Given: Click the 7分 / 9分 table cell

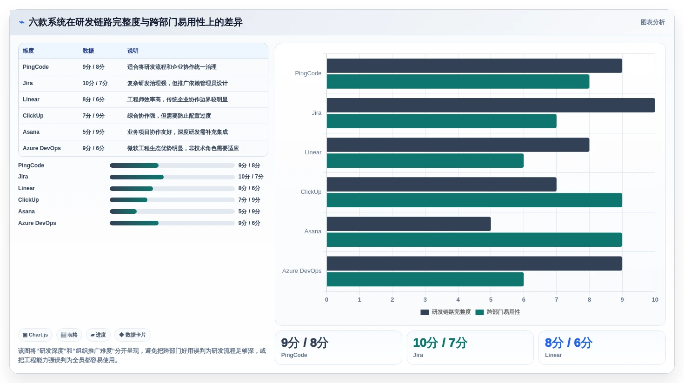Looking at the screenshot, I should [93, 116].
